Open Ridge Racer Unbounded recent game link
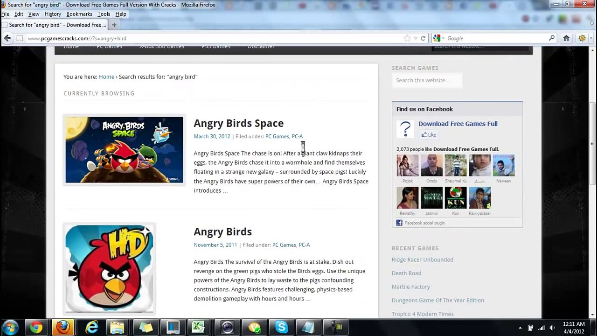This screenshot has width=597, height=336. [x=423, y=259]
